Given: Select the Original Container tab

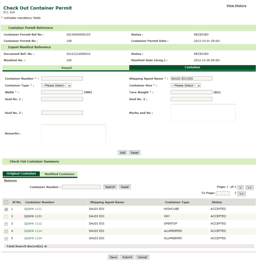Looking at the screenshot, I should 21,174.
